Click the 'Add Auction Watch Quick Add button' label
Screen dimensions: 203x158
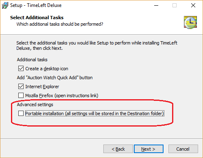click(55, 78)
